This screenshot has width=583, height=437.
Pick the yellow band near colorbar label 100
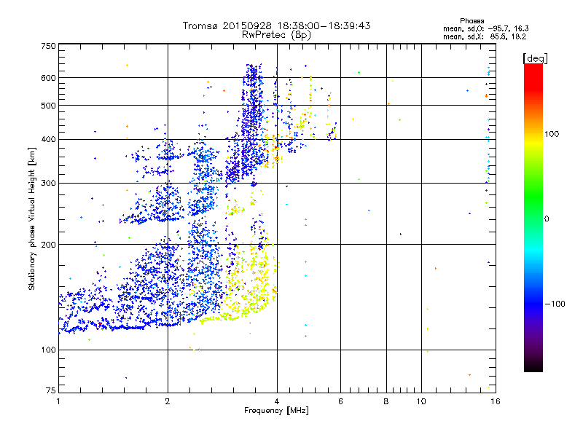pos(533,141)
